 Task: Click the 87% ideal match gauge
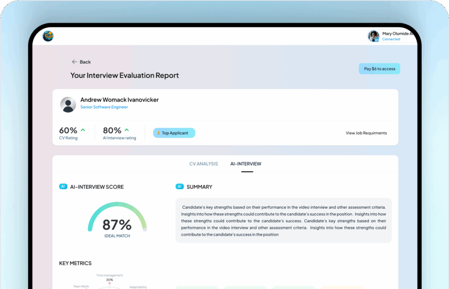(117, 217)
